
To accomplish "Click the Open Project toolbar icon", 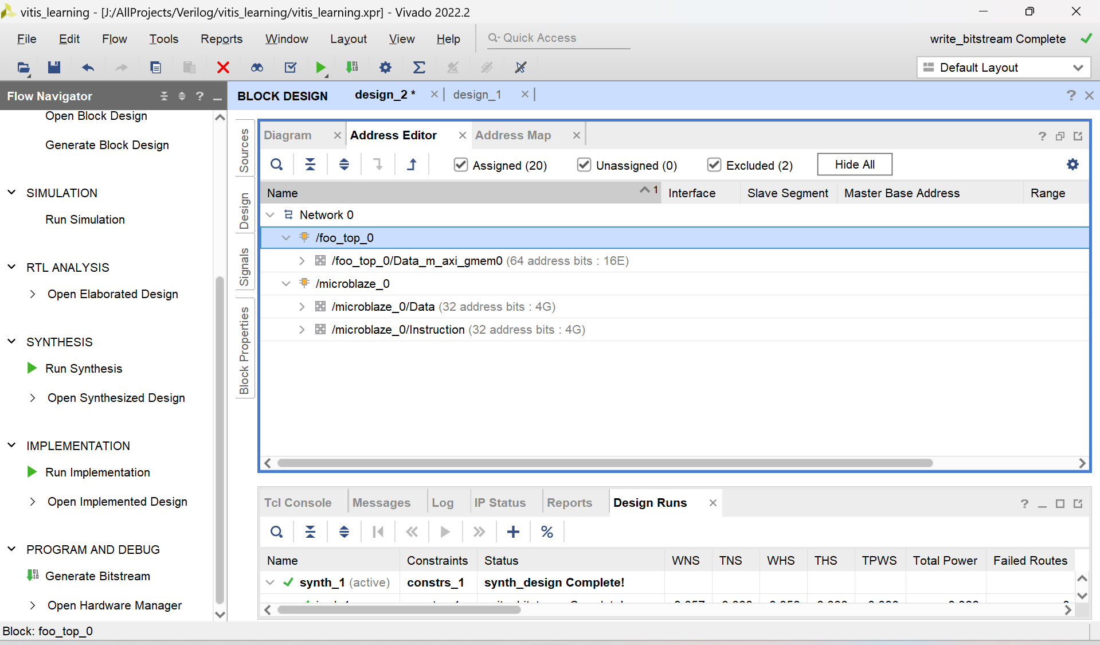I will [x=23, y=68].
